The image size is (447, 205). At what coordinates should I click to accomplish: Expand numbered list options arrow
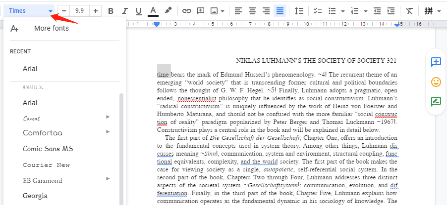[366, 11]
